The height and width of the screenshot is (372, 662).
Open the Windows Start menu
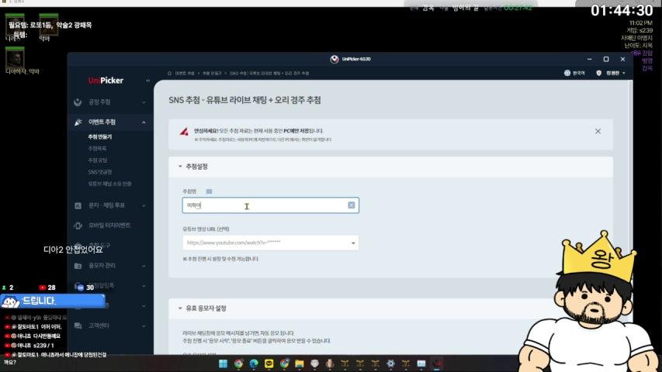click(x=224, y=363)
